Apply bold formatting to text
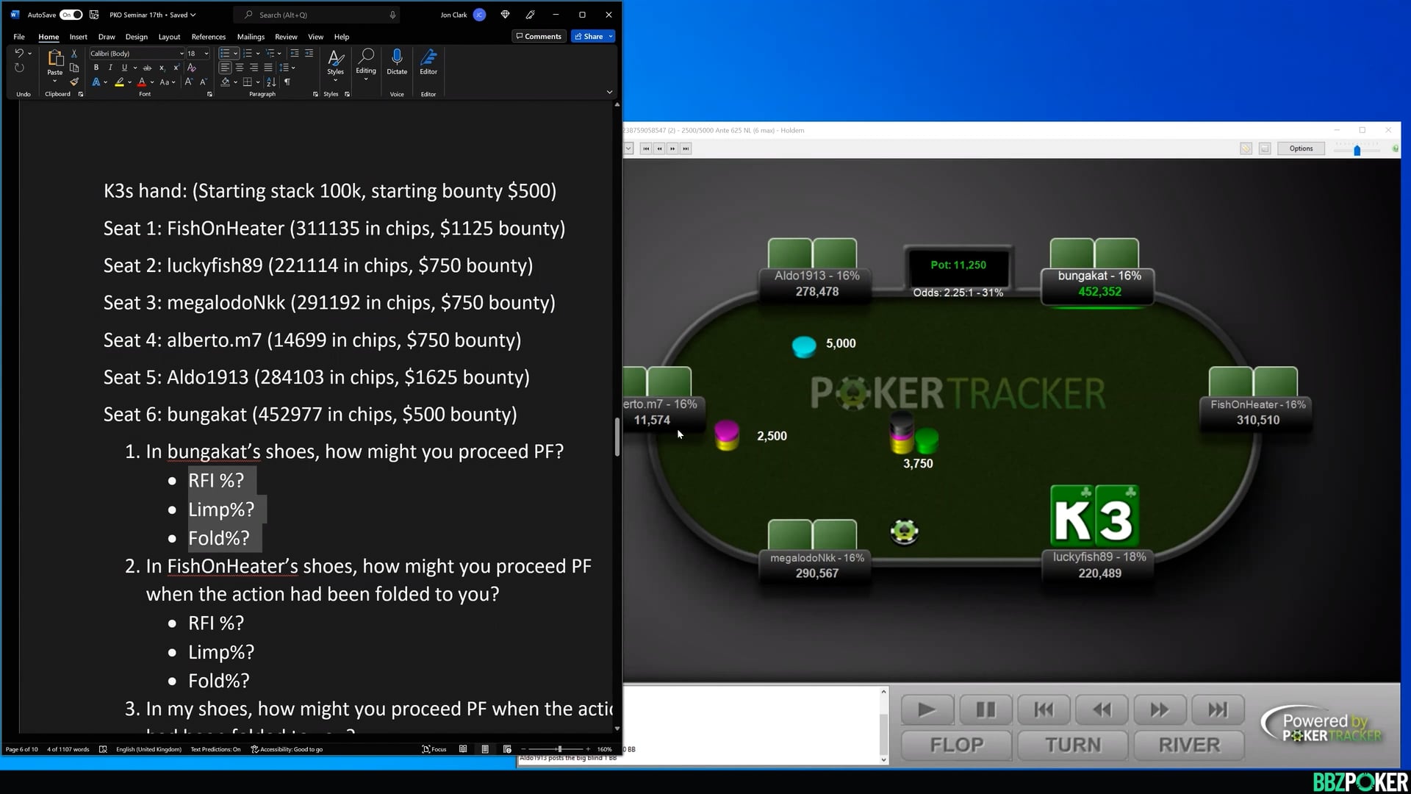Image resolution: width=1411 pixels, height=794 pixels. click(96, 68)
